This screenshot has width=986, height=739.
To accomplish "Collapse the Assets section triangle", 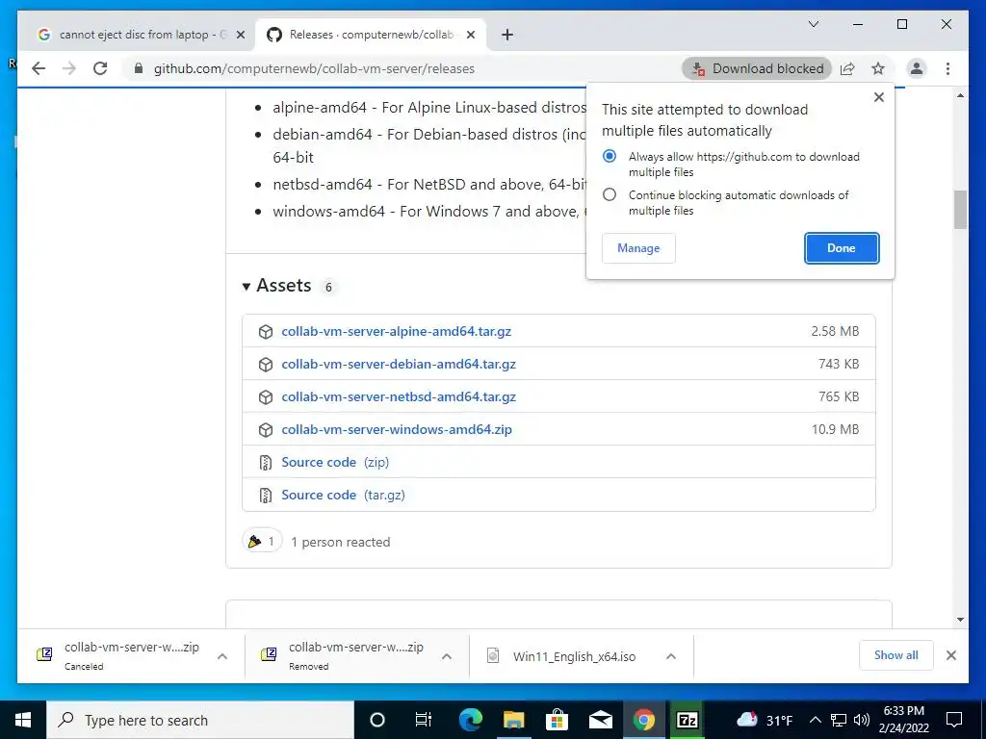I will point(246,287).
